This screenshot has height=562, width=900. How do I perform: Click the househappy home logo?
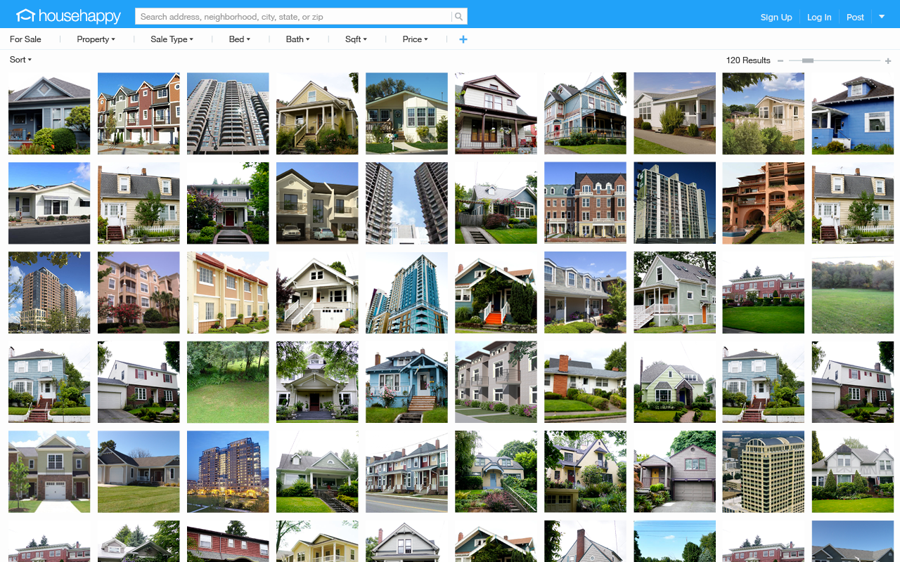[x=69, y=16]
